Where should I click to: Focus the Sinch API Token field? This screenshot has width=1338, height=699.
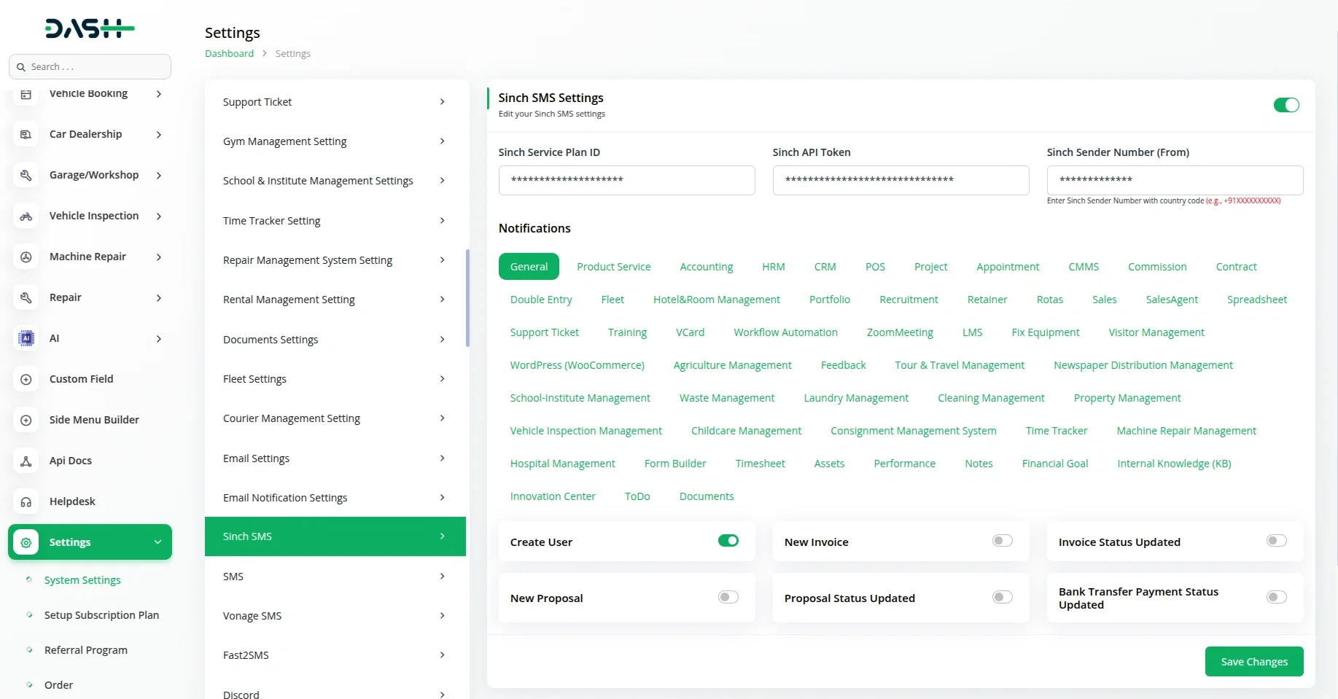point(901,180)
